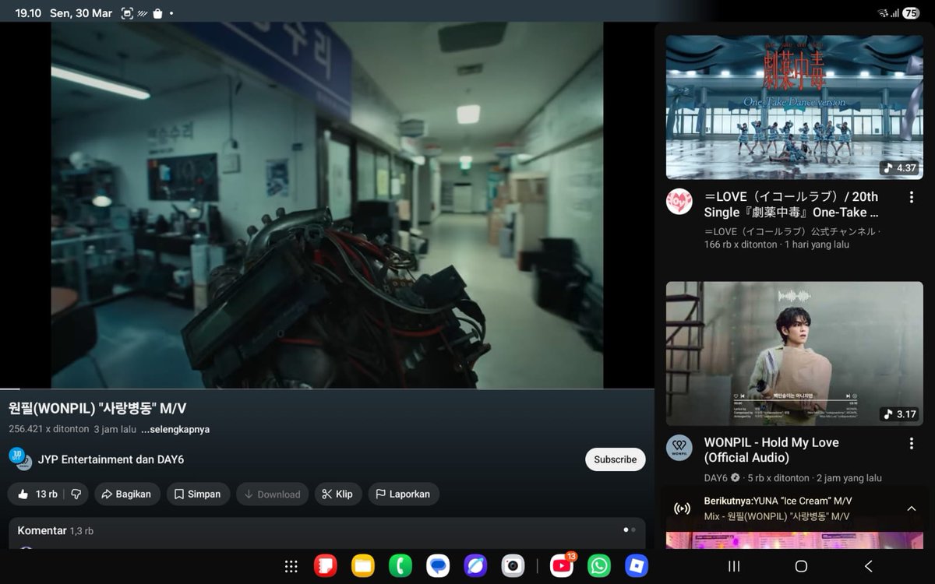Open =LOVE channel avatar
Image resolution: width=935 pixels, height=584 pixels.
(679, 202)
